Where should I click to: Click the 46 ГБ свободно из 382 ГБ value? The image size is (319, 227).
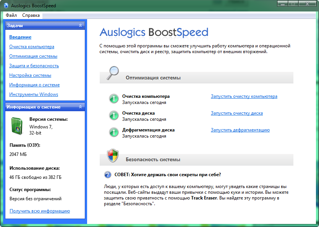click(x=35, y=177)
